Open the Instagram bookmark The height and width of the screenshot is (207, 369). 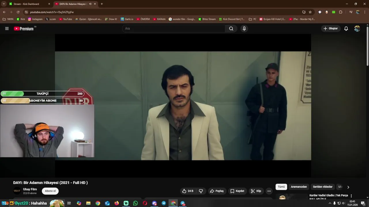(35, 19)
